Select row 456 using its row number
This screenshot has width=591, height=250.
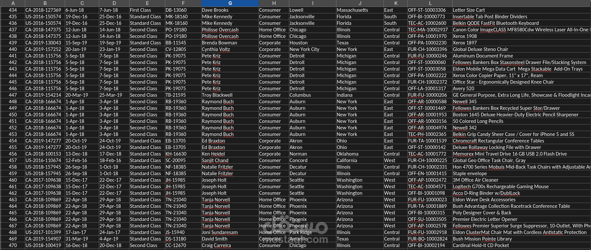(13, 154)
